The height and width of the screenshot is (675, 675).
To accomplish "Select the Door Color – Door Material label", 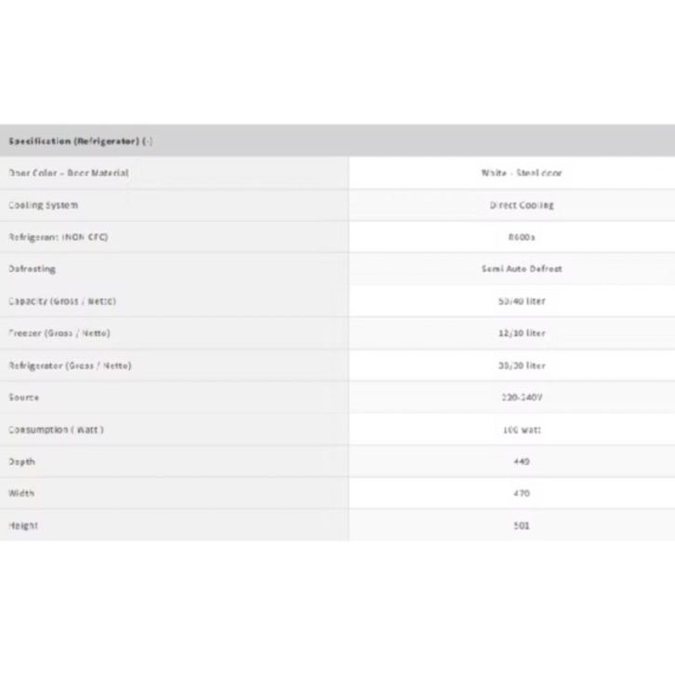I will point(68,173).
